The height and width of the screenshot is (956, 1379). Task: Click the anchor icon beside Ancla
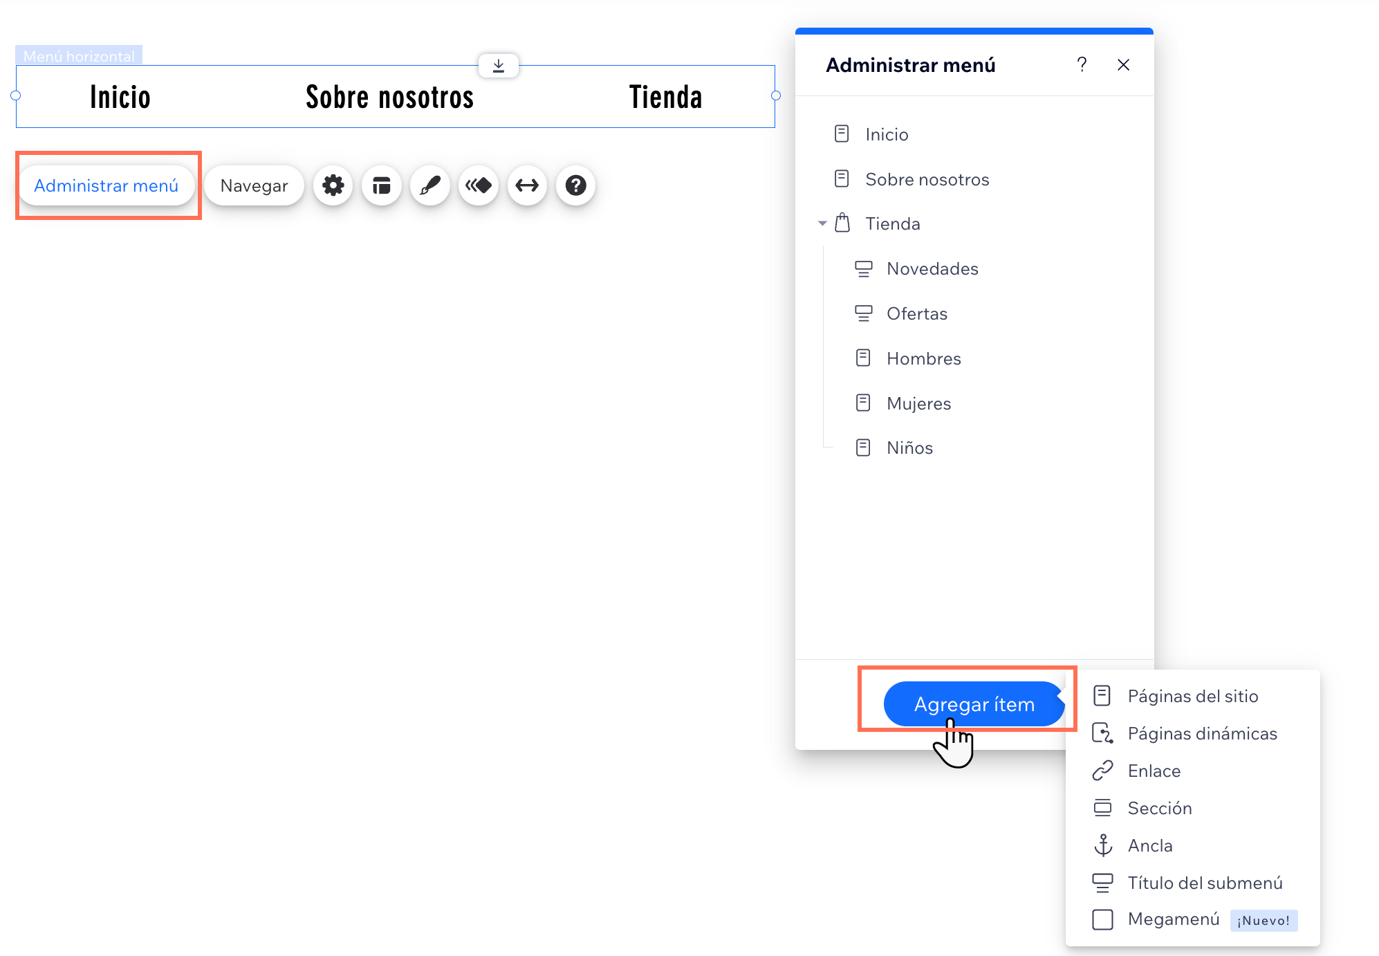(1103, 845)
